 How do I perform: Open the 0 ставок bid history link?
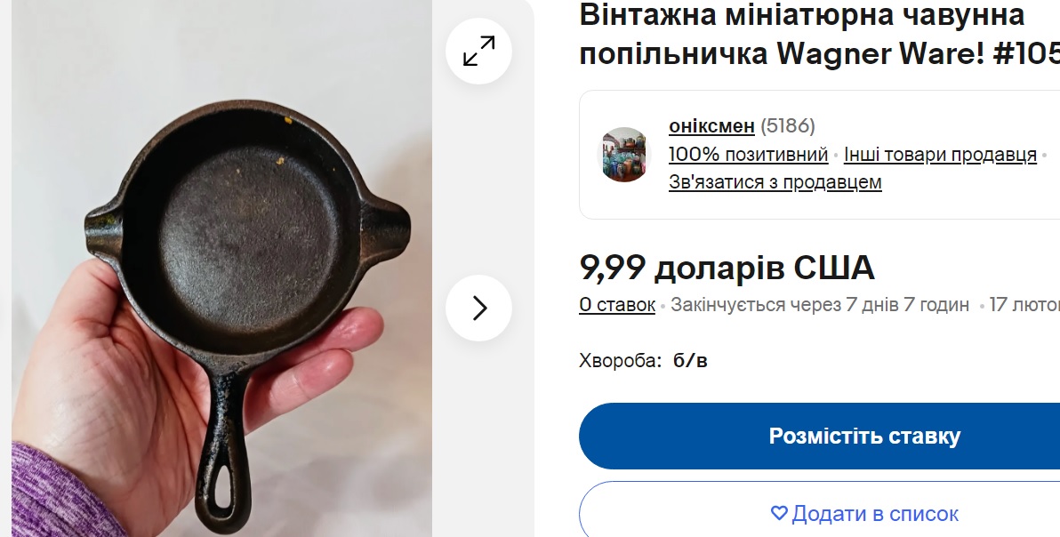click(617, 305)
